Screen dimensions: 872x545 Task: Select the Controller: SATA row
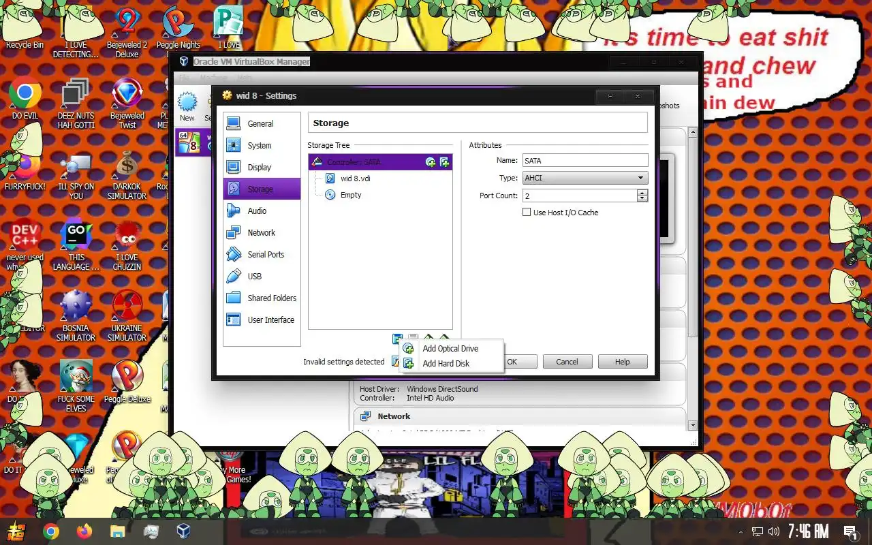pos(380,162)
